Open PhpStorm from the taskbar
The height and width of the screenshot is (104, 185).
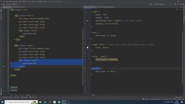click(x=64, y=102)
